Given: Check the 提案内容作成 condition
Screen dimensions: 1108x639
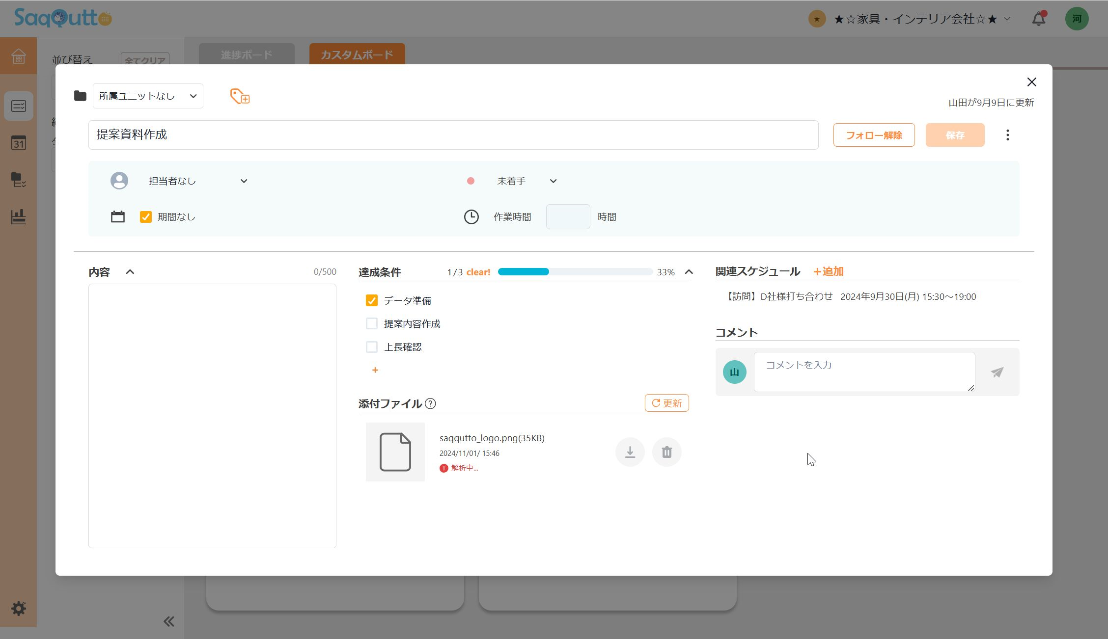Looking at the screenshot, I should (371, 323).
